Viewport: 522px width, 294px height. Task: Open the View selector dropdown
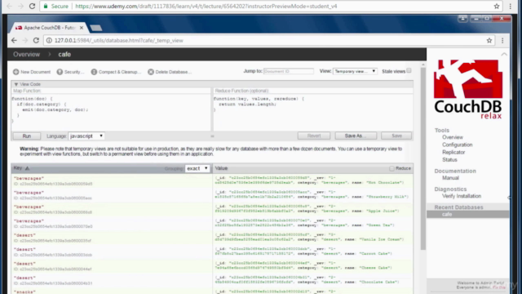point(355,71)
